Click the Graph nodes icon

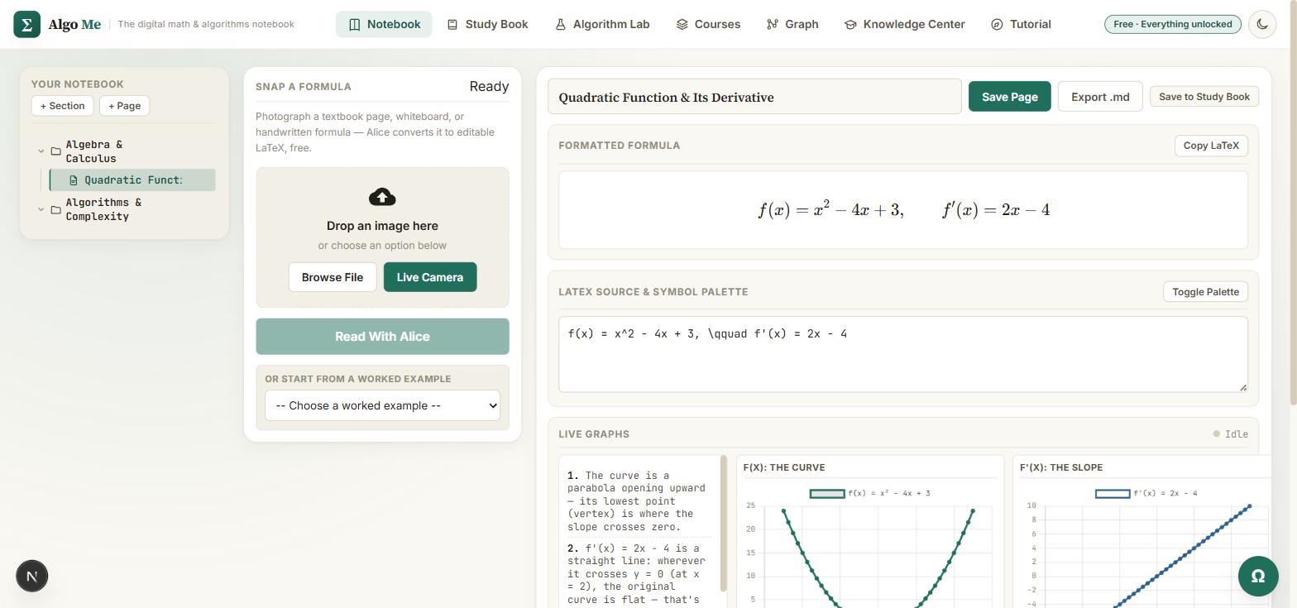pyautogui.click(x=773, y=24)
